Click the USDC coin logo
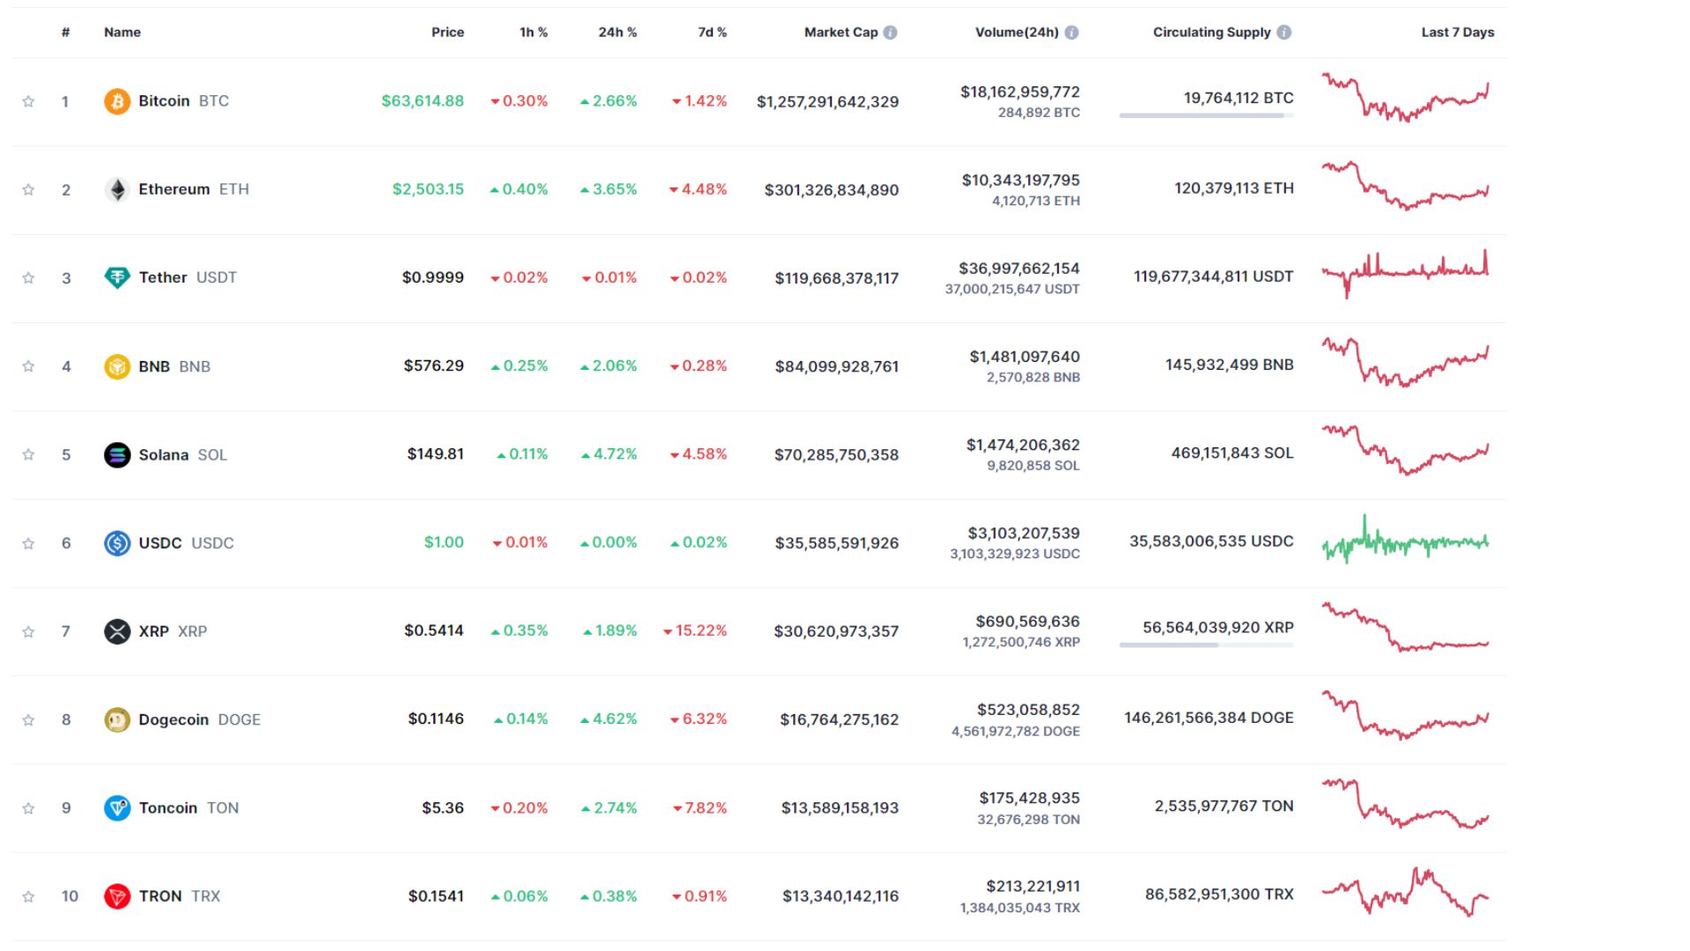Screen dimensions: 1690x951 pos(117,542)
